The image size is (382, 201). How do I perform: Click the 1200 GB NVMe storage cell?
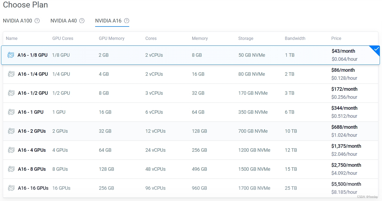(x=254, y=150)
